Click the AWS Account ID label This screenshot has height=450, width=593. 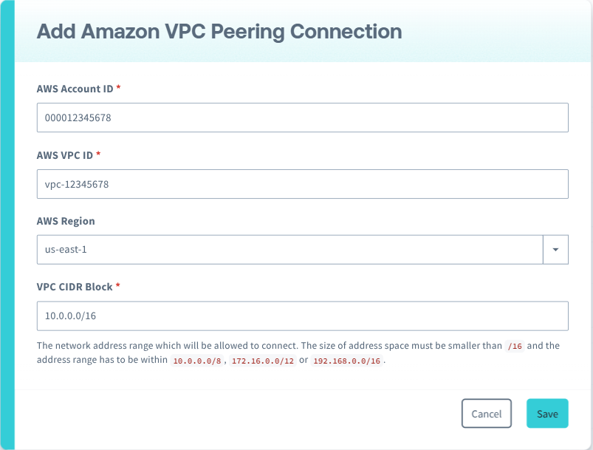tap(74, 89)
